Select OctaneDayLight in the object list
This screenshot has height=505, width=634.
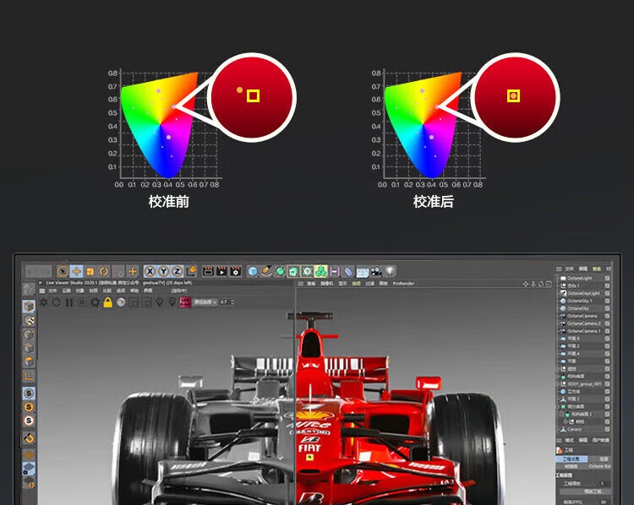[x=584, y=293]
